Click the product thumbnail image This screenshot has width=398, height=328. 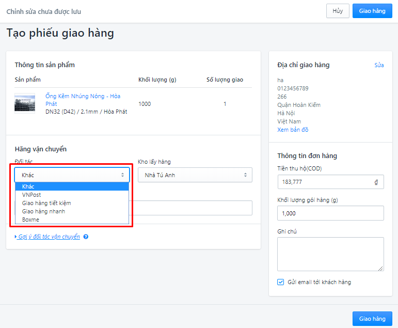[25, 103]
